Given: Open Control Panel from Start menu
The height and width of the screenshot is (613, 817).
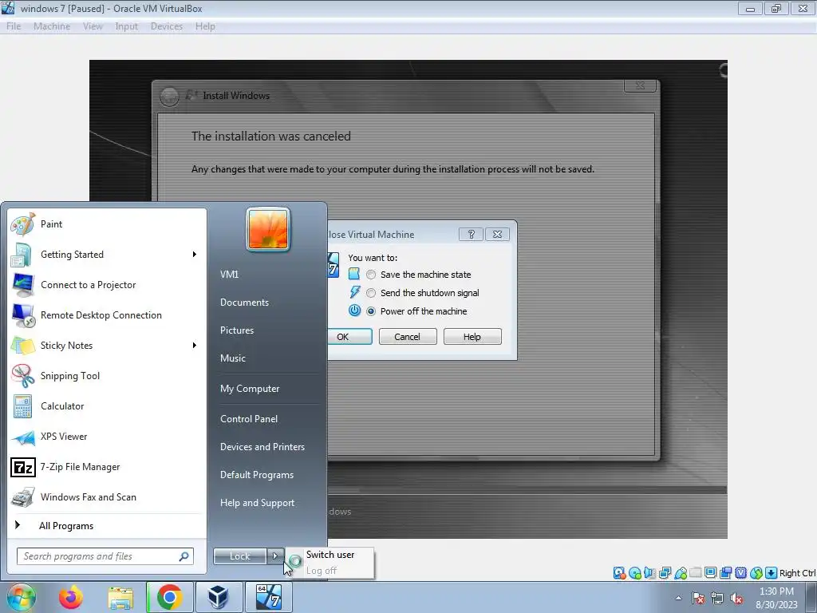Looking at the screenshot, I should [249, 418].
